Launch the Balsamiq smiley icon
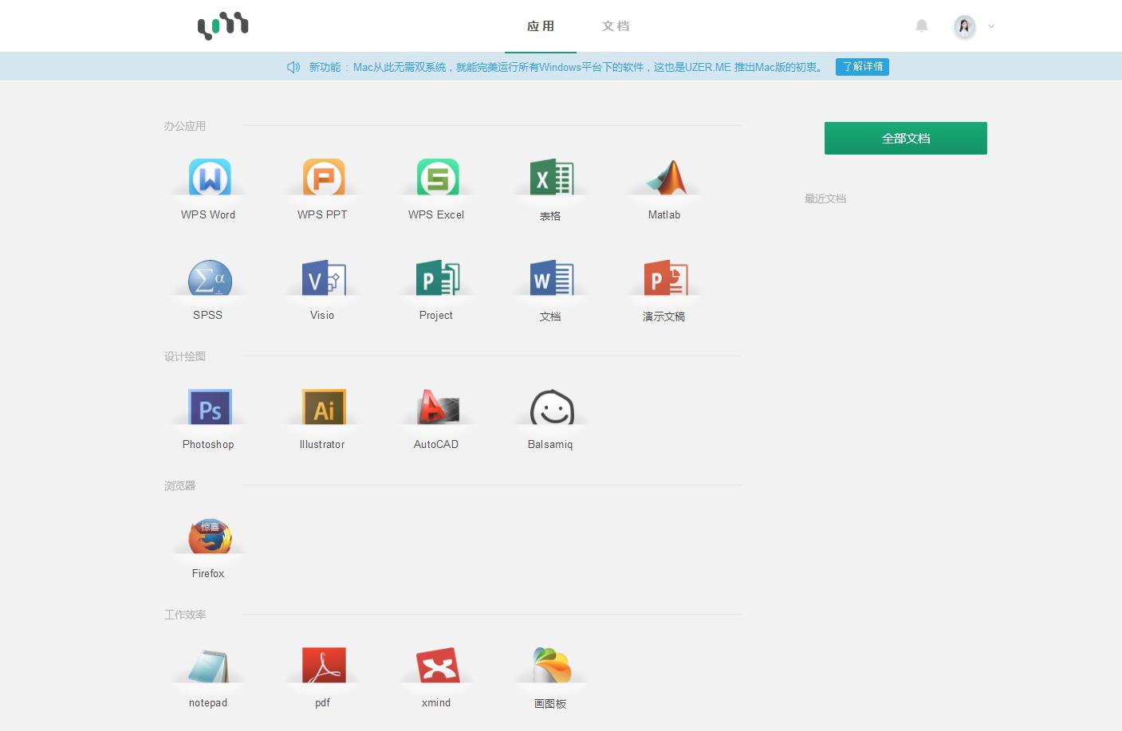This screenshot has height=731, width=1122. tap(551, 407)
